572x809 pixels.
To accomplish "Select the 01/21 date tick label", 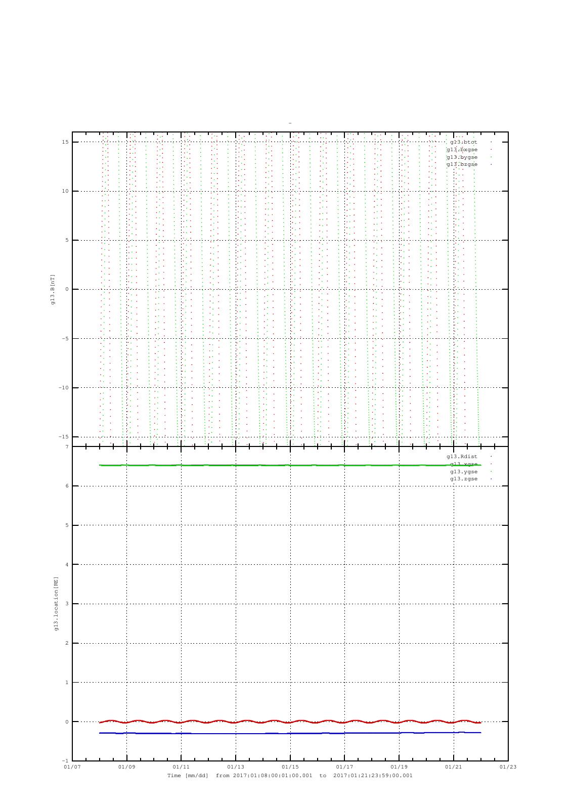I will pyautogui.click(x=453, y=767).
